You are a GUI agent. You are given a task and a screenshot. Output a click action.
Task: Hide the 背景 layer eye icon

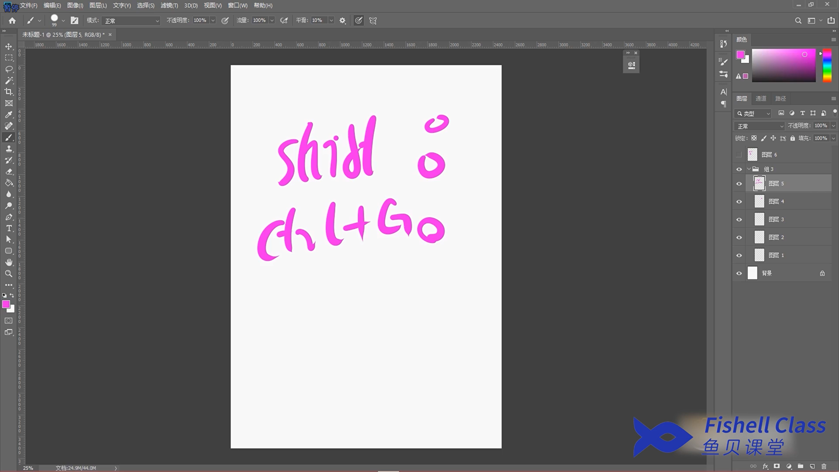coord(739,273)
